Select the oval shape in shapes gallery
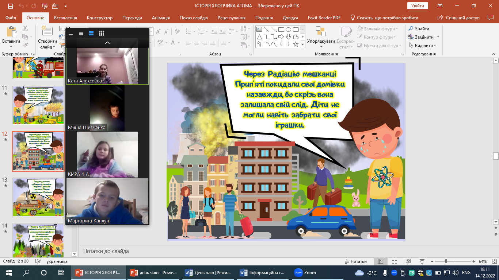 pos(288,30)
